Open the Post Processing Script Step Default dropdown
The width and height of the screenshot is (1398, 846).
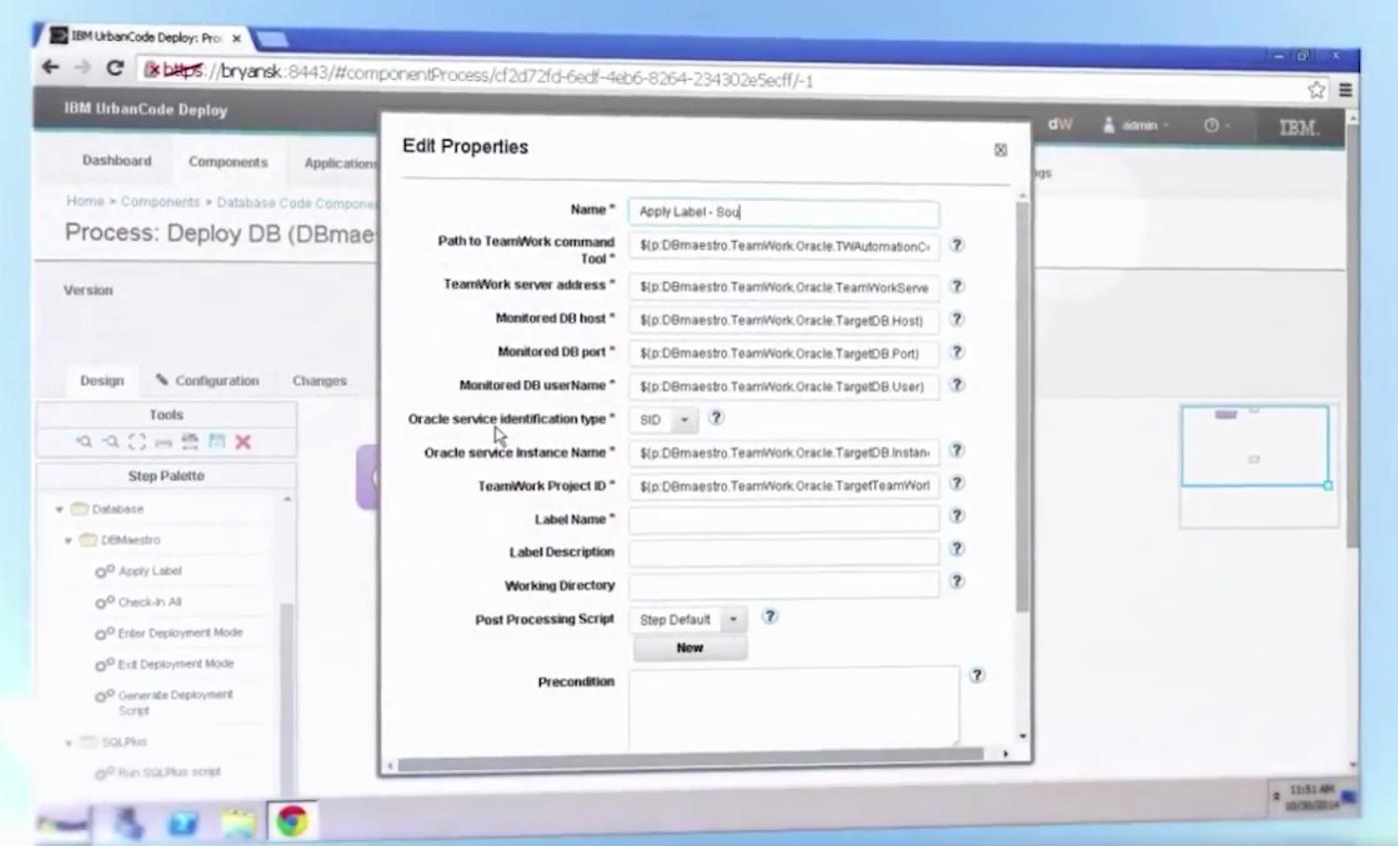pos(732,619)
